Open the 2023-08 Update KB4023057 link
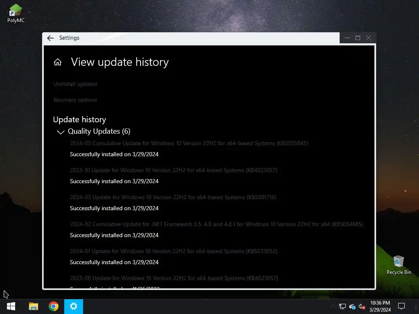Viewport: 419px width, 314px height. [x=174, y=278]
